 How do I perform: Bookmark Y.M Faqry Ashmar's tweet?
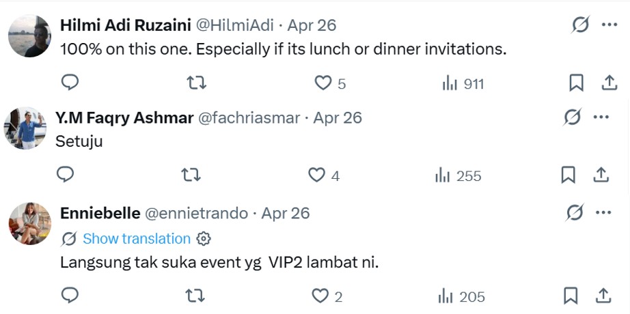[569, 175]
